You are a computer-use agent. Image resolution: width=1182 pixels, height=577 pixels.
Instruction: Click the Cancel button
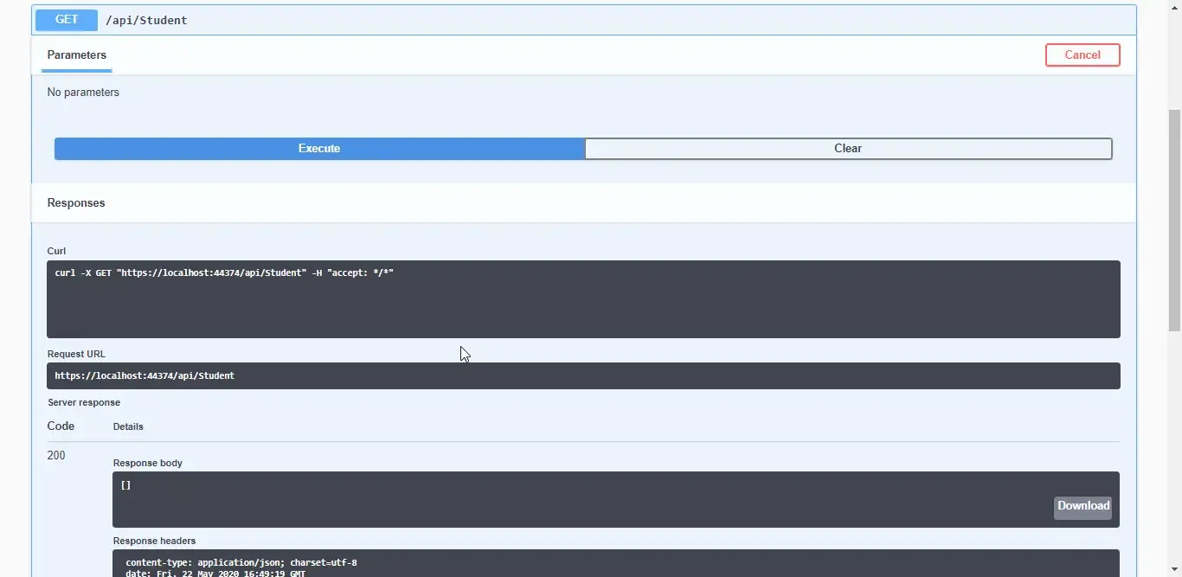tap(1082, 54)
